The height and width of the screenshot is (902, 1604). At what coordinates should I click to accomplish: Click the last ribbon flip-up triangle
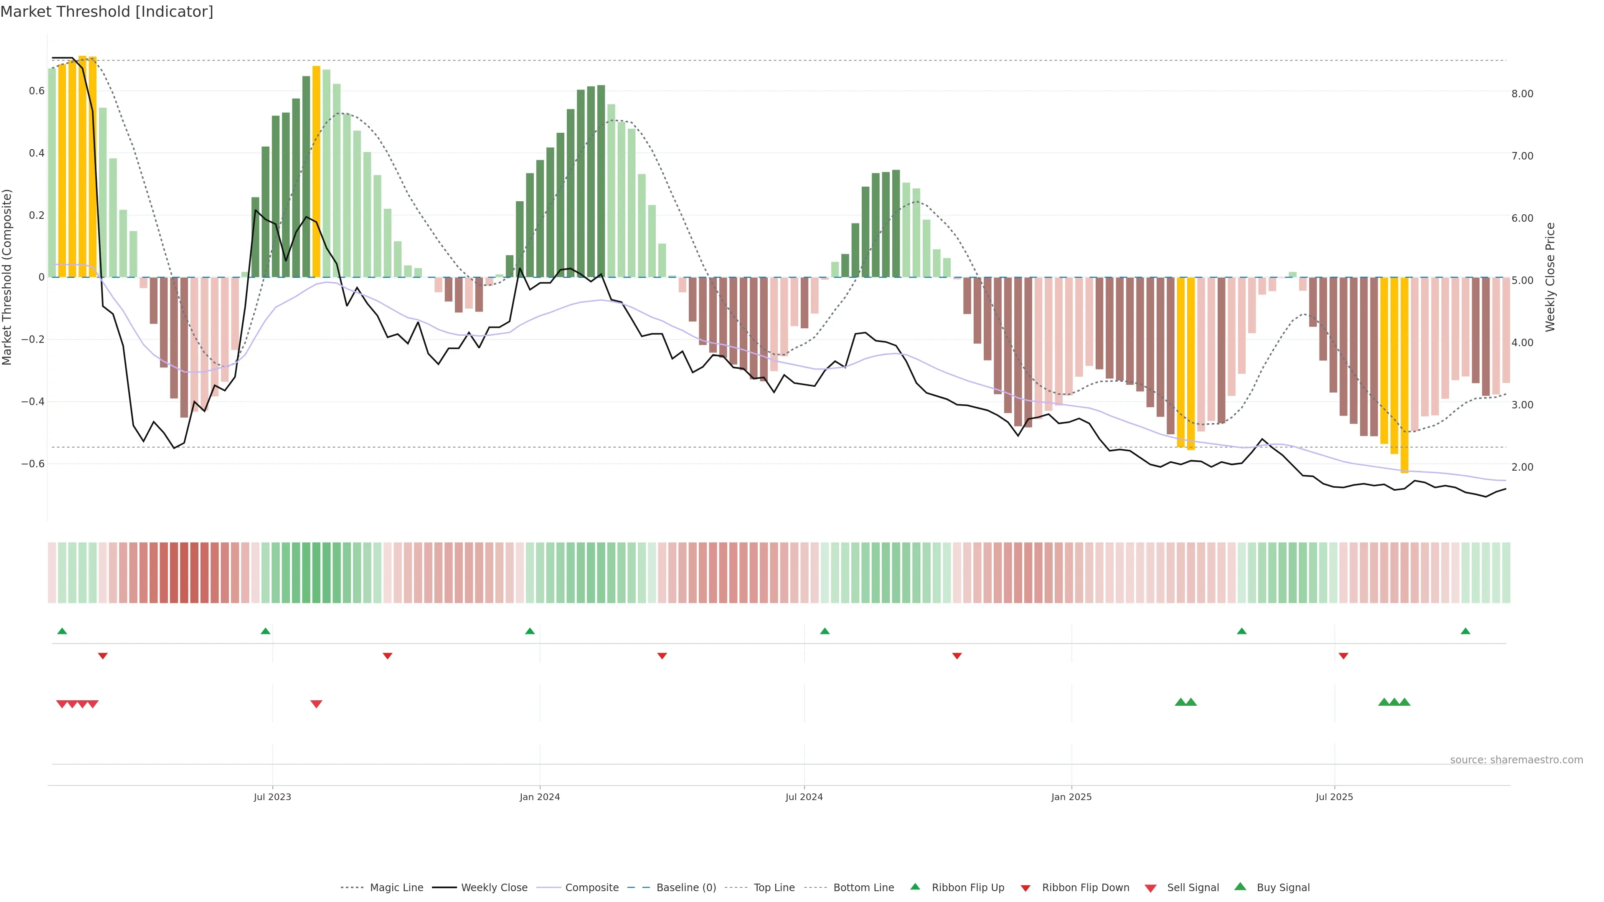(1465, 631)
